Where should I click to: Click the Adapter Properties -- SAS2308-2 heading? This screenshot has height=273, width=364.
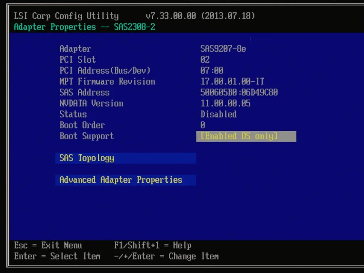point(85,27)
